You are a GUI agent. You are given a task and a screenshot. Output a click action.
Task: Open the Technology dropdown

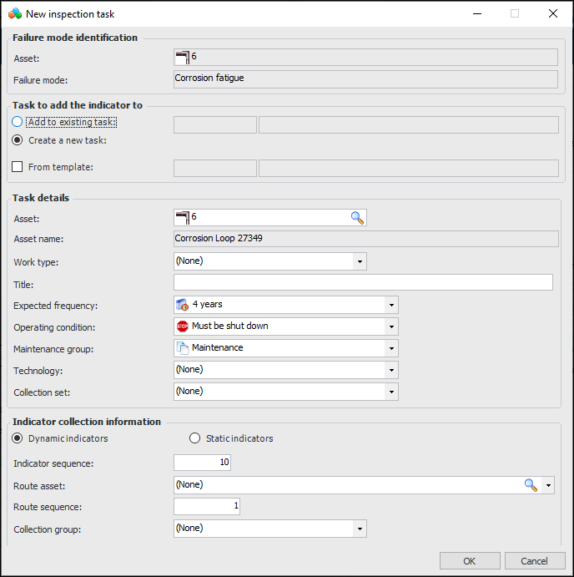(x=391, y=370)
